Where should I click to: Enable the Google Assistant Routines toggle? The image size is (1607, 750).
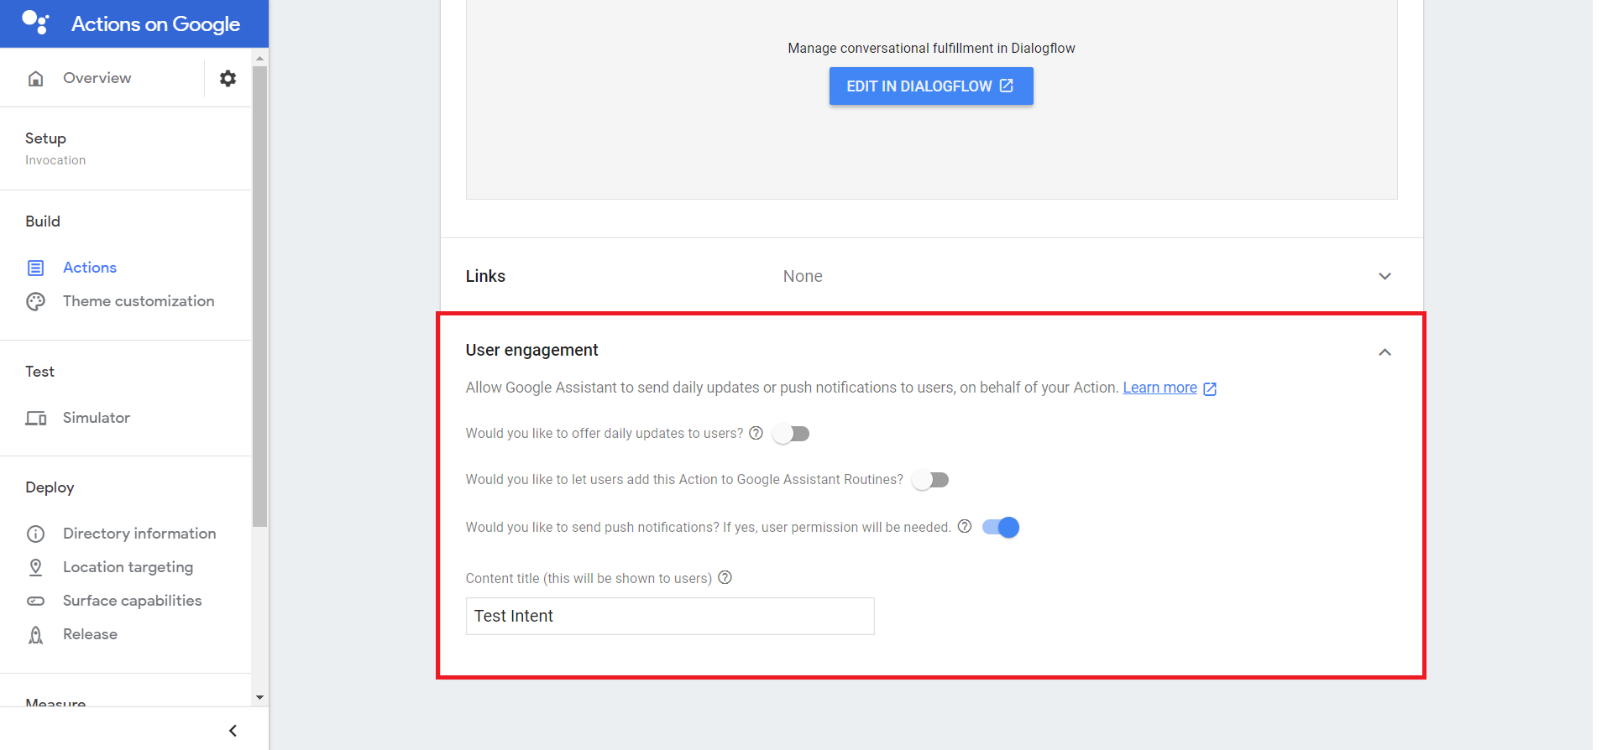pos(930,480)
